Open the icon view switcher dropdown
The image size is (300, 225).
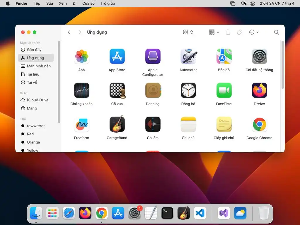point(188,32)
